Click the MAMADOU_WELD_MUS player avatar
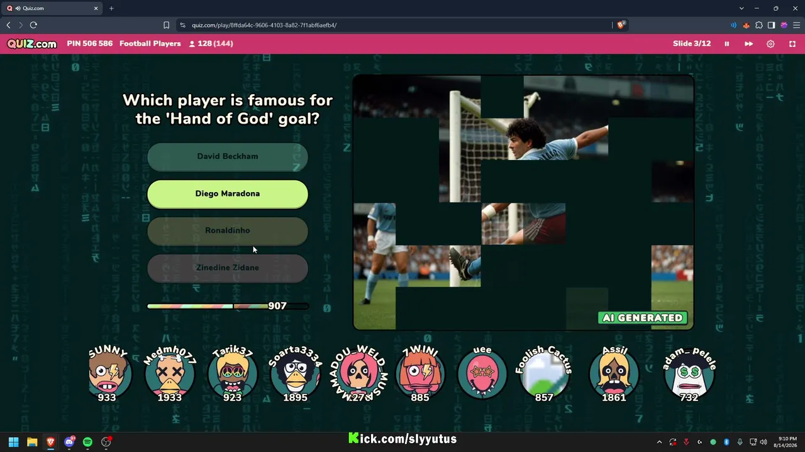805x452 pixels. coord(358,374)
